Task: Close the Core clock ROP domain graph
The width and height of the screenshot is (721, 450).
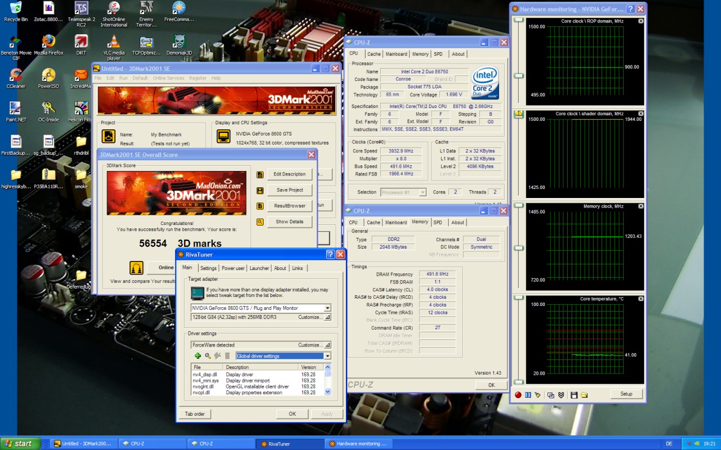Action: [x=641, y=21]
